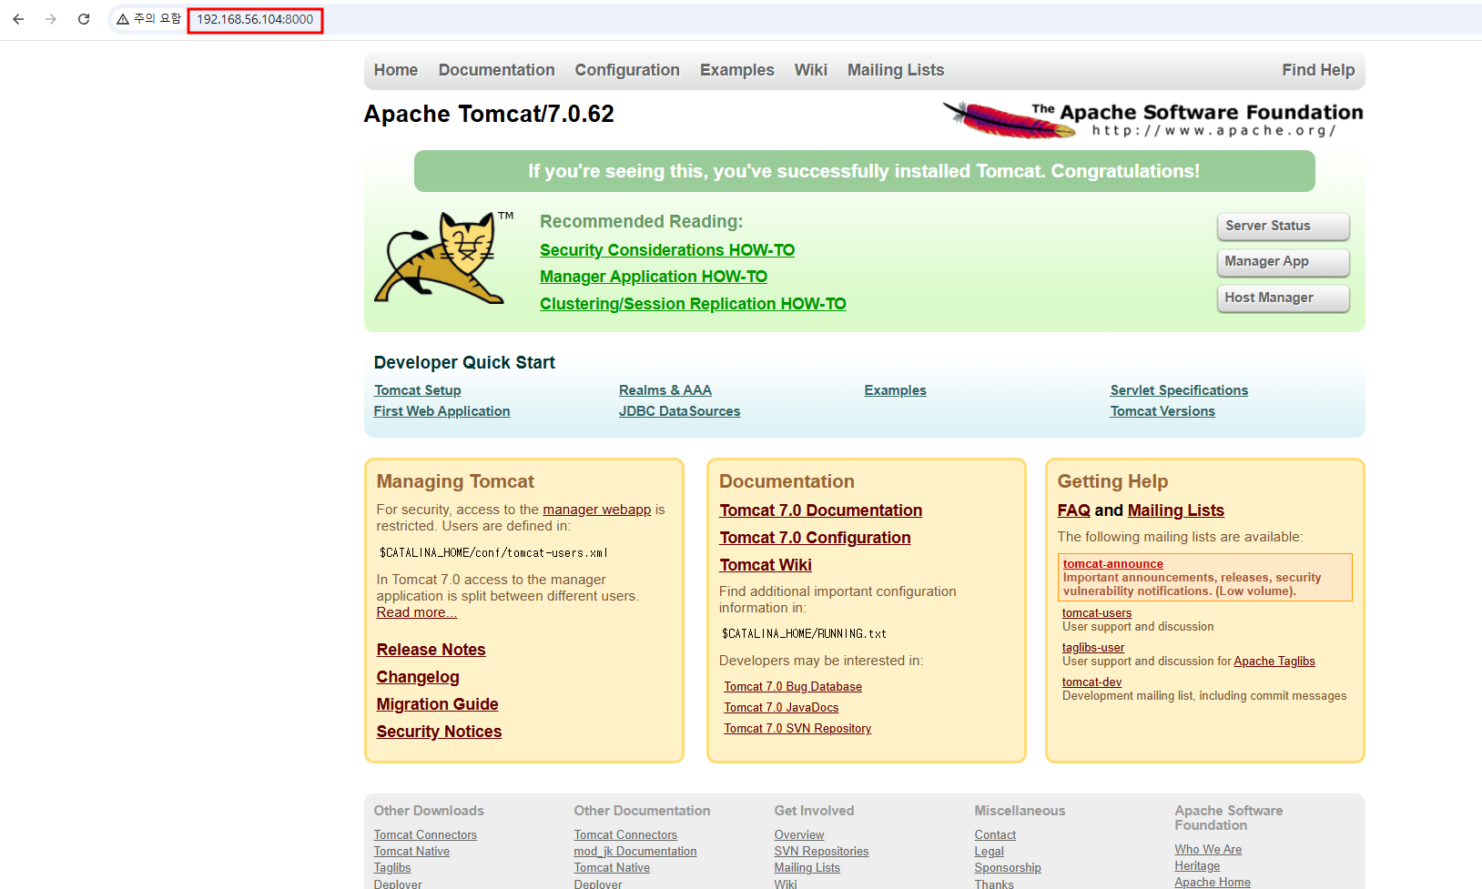Viewport: 1482px width, 889px height.
Task: Open the First Web Application link
Action: (442, 411)
